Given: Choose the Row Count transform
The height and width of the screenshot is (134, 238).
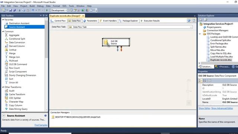Looking at the screenshot, I should click(14, 68).
